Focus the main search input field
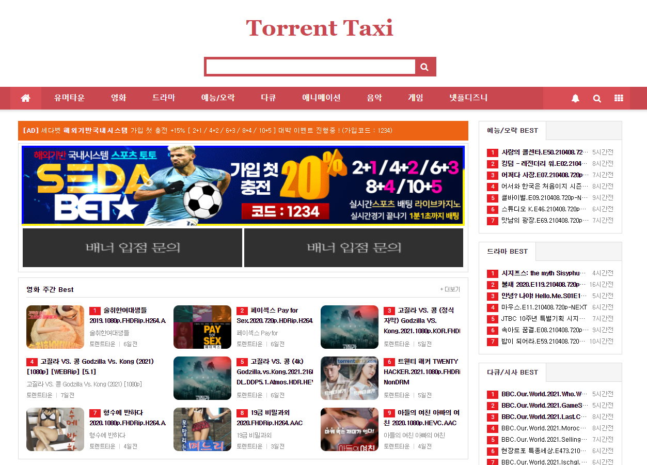 pyautogui.click(x=311, y=67)
